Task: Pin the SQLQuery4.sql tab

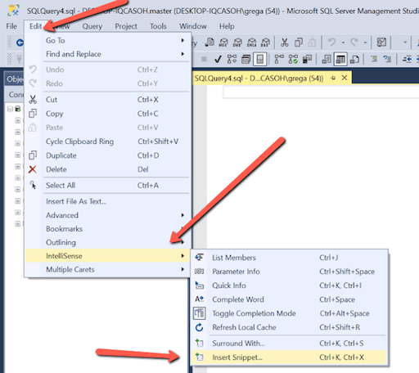Action: coord(333,79)
